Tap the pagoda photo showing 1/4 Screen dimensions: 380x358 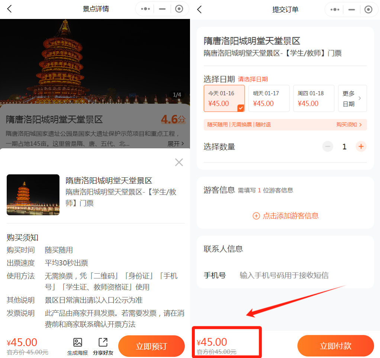(95, 61)
